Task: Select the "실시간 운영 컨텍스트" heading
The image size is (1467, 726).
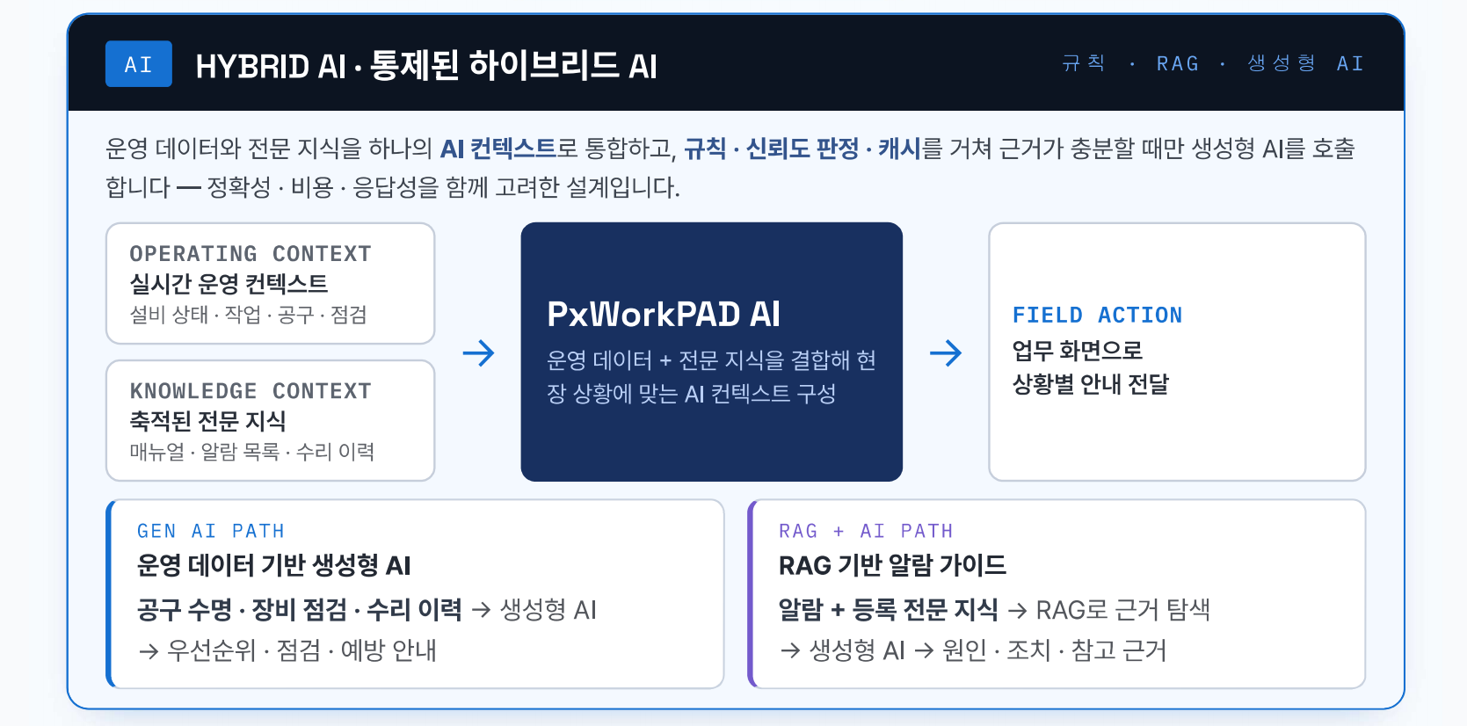Action: pyautogui.click(x=229, y=284)
